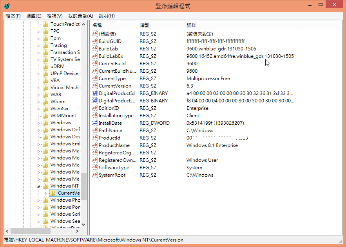
Task: Click the string icon beside BuildLabEx
Action: coord(94,56)
